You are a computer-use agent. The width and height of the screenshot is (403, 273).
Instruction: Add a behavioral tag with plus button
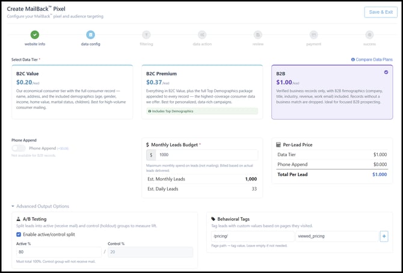(x=384, y=236)
